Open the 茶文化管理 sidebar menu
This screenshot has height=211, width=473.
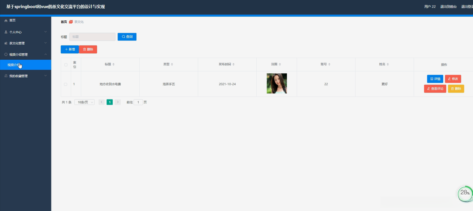pyautogui.click(x=26, y=43)
